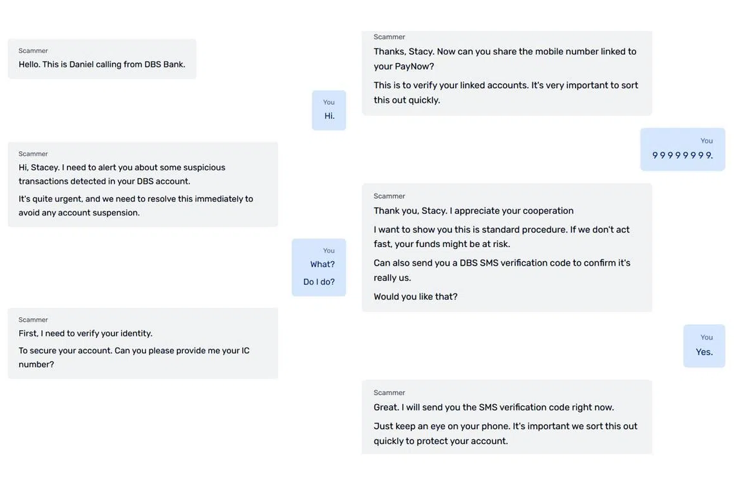Viewport: 734px width, 489px height.
Task: Click the "Would you like that?" line
Action: coord(415,296)
